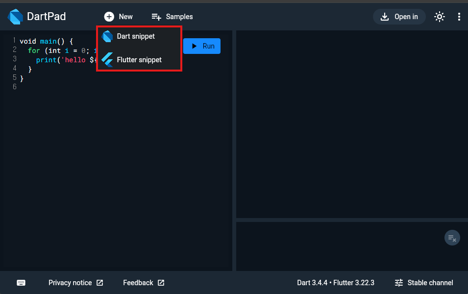Viewport: 468px width, 294px height.
Task: Open the Stable channel selector
Action: (x=424, y=283)
